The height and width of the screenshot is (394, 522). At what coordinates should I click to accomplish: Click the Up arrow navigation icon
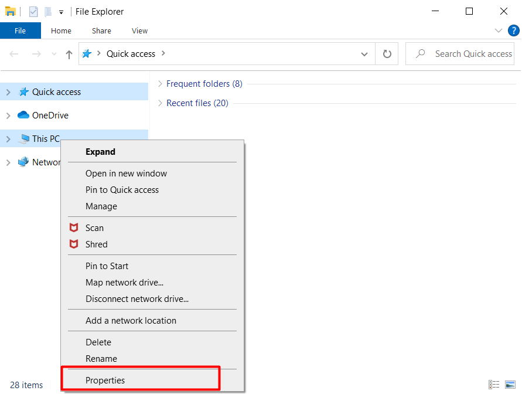pos(69,55)
